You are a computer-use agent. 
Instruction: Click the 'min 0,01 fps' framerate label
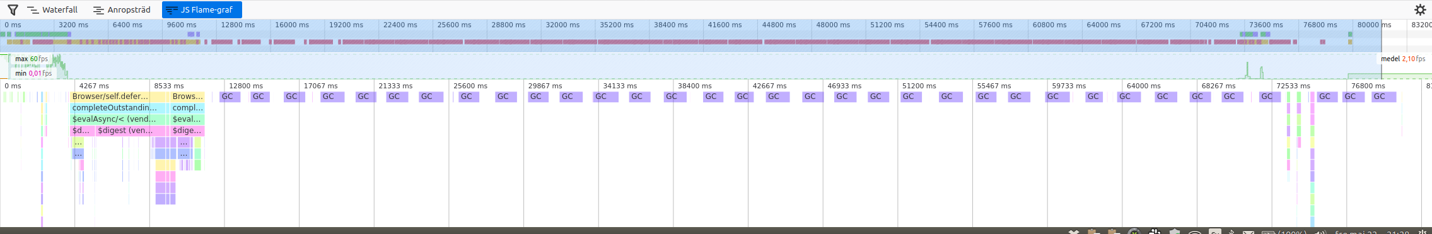click(33, 73)
